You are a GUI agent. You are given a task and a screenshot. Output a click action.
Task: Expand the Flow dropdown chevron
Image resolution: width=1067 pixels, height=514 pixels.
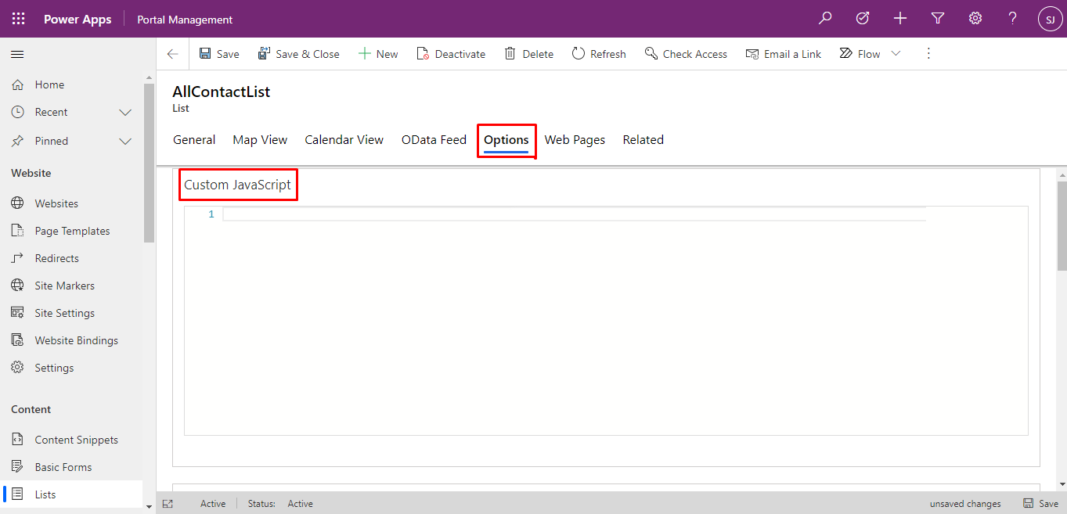(896, 53)
